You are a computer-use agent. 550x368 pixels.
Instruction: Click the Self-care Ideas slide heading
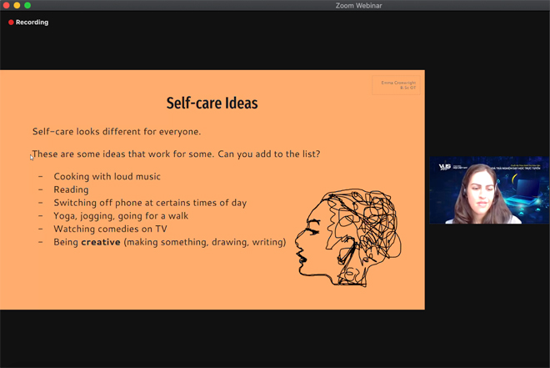212,103
